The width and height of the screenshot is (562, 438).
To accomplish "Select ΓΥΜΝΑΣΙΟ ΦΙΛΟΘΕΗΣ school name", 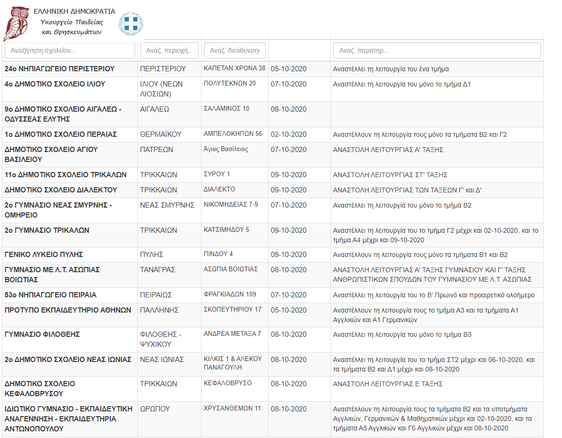I will click(42, 334).
